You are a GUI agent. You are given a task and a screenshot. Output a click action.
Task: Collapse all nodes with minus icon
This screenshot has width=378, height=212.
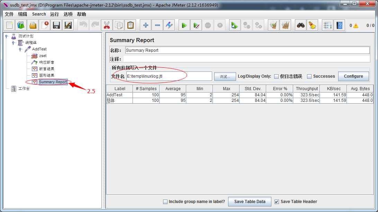tap(157, 25)
